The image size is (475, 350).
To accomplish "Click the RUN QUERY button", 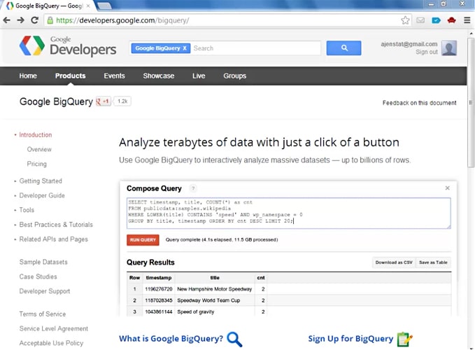I will click(x=143, y=239).
